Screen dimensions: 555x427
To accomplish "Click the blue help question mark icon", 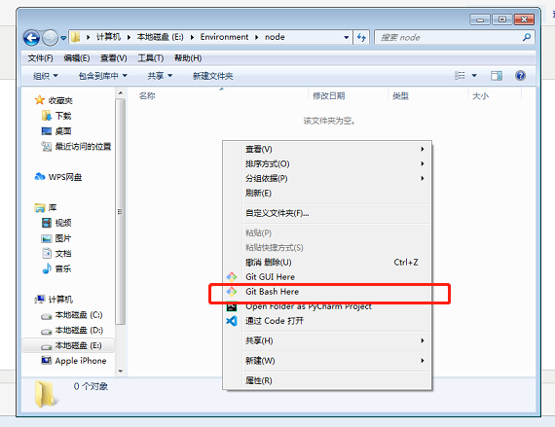I will 520,75.
